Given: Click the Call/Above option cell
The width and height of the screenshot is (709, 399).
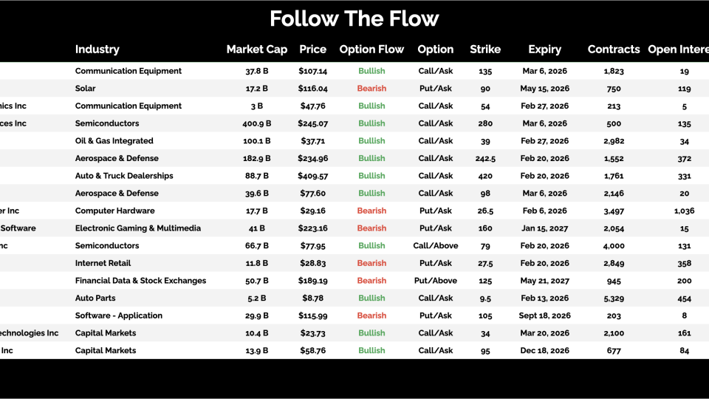Looking at the screenshot, I should 435,246.
